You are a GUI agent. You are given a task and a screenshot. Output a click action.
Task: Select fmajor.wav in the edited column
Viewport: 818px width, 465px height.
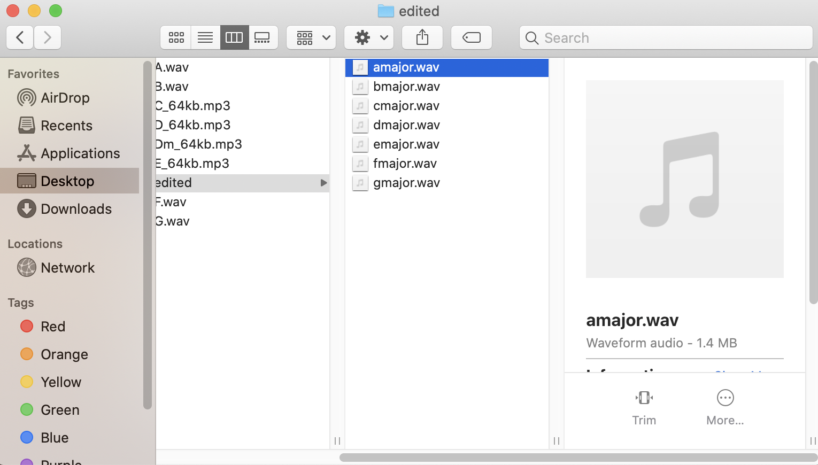[x=447, y=164]
